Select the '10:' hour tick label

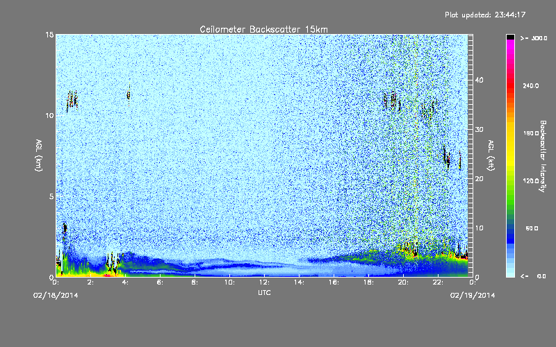tap(229, 282)
